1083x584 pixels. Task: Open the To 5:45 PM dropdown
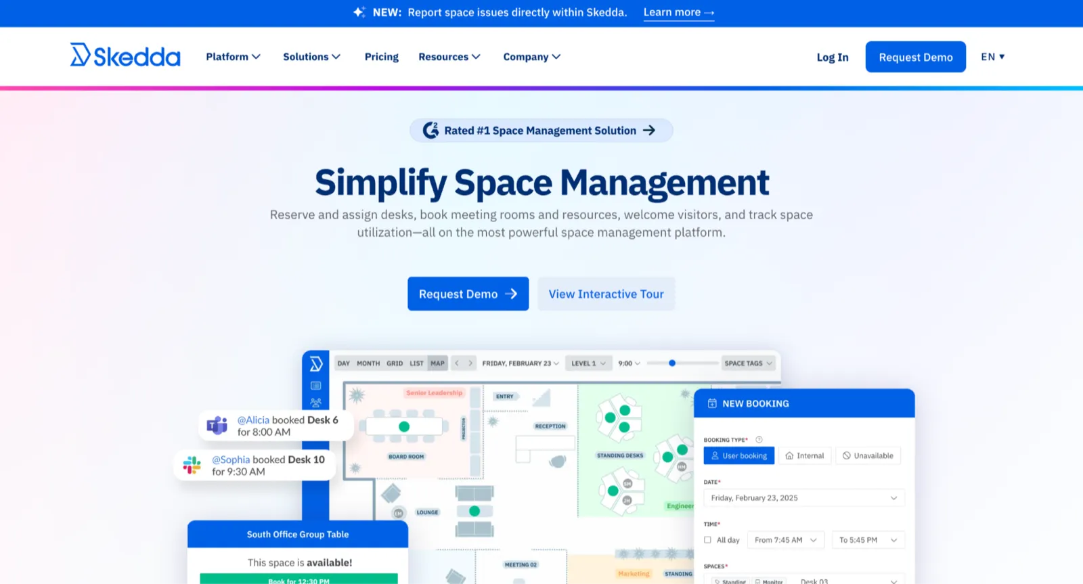pos(868,540)
